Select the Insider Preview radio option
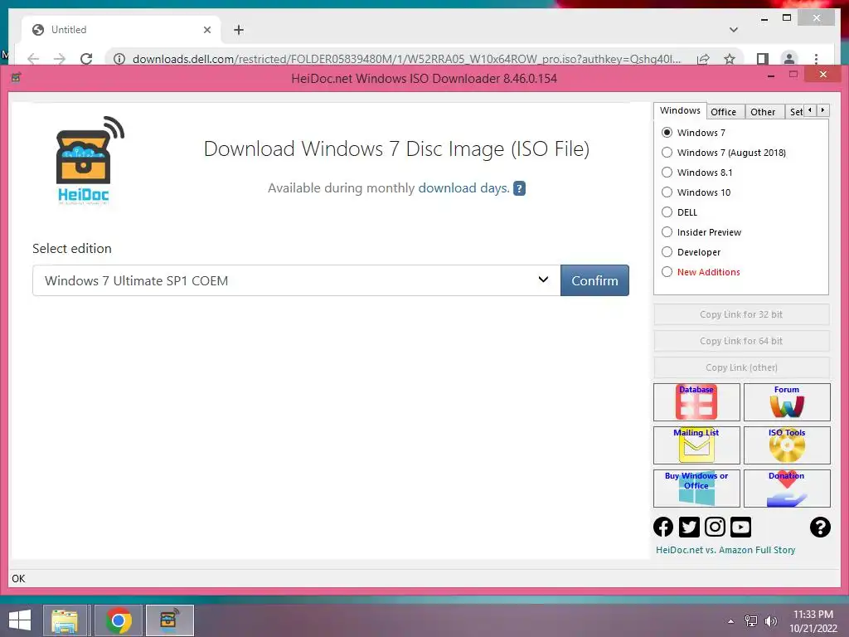Viewport: 849px width, 637px height. tap(667, 232)
